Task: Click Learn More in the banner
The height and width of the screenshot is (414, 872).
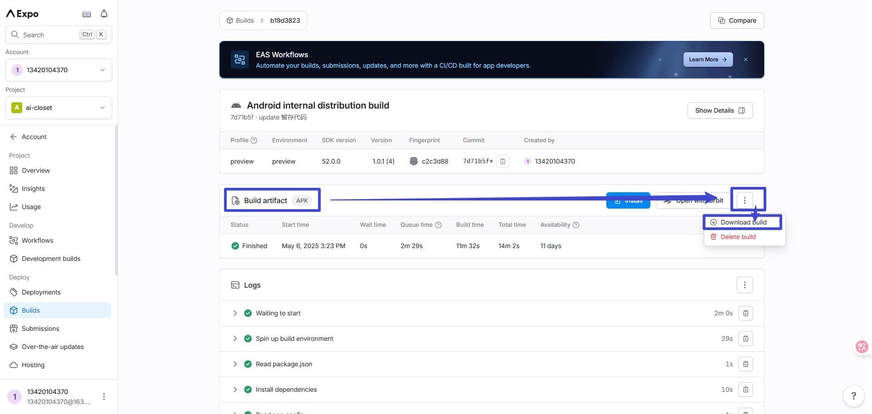Action: click(x=707, y=60)
